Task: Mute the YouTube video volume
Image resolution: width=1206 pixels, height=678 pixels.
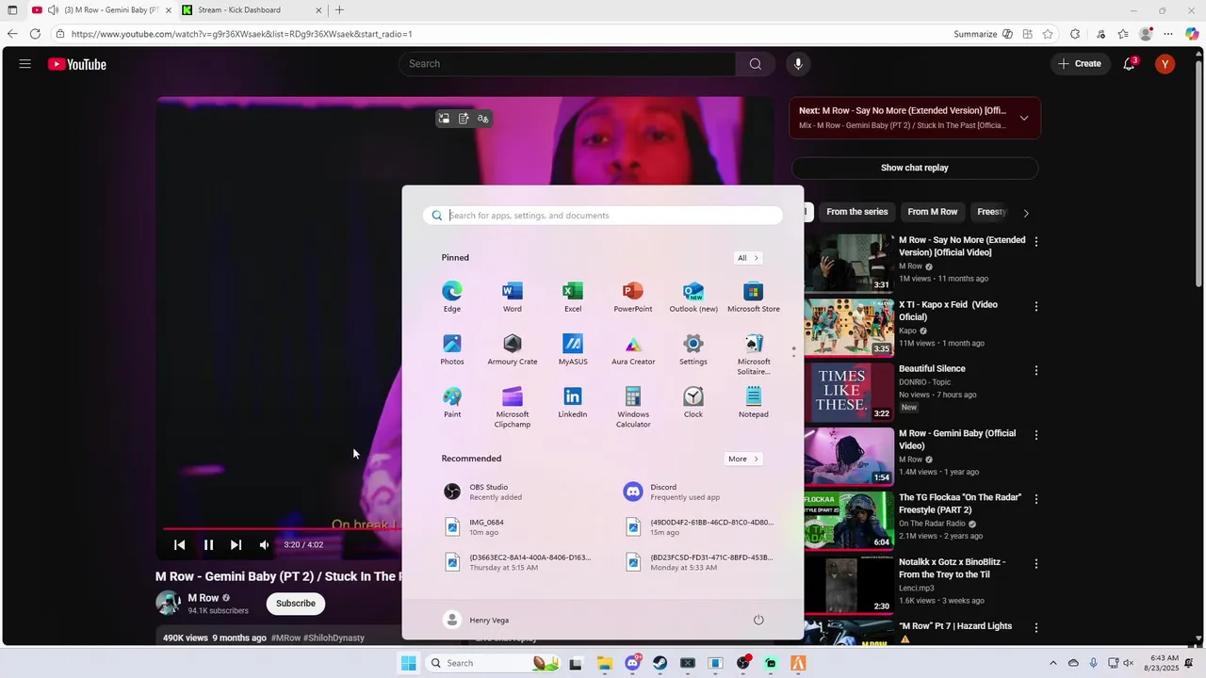Action: pyautogui.click(x=264, y=544)
